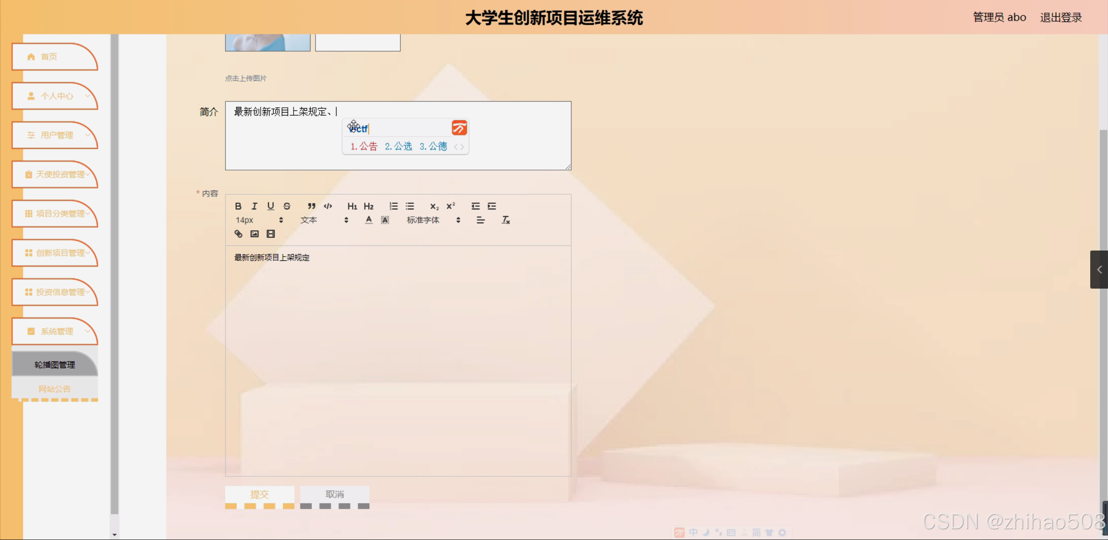
Task: Start an ordered numbered list
Action: click(393, 206)
